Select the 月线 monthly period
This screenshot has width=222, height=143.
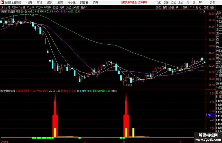click(x=68, y=7)
